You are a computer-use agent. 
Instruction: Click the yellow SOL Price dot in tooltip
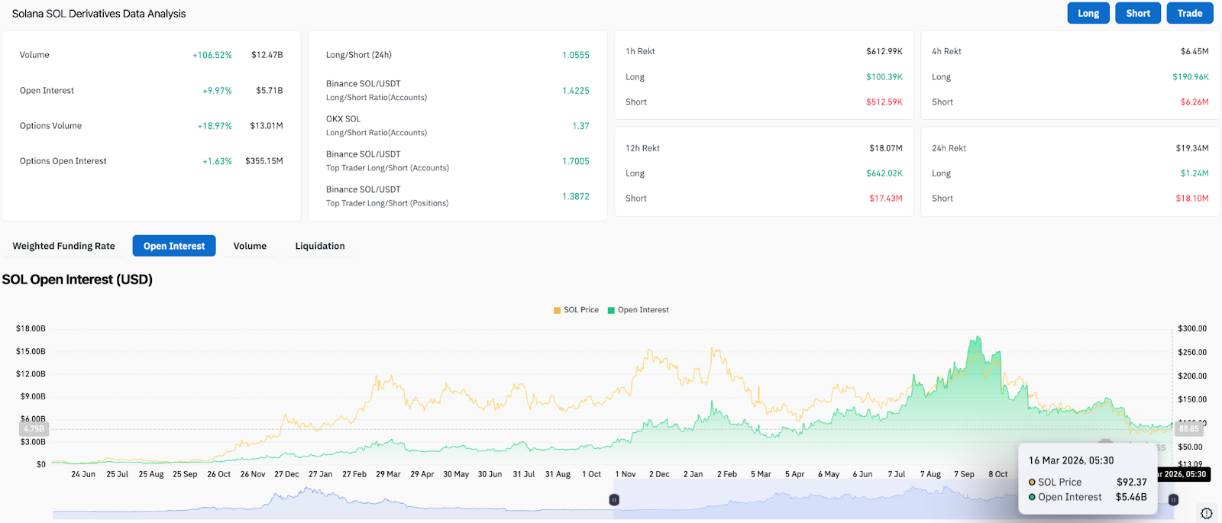[x=1032, y=483]
